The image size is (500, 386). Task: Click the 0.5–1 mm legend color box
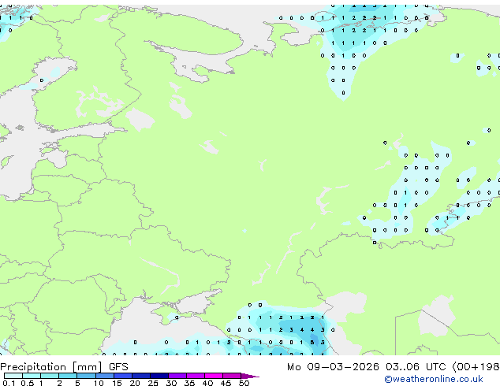(x=32, y=376)
